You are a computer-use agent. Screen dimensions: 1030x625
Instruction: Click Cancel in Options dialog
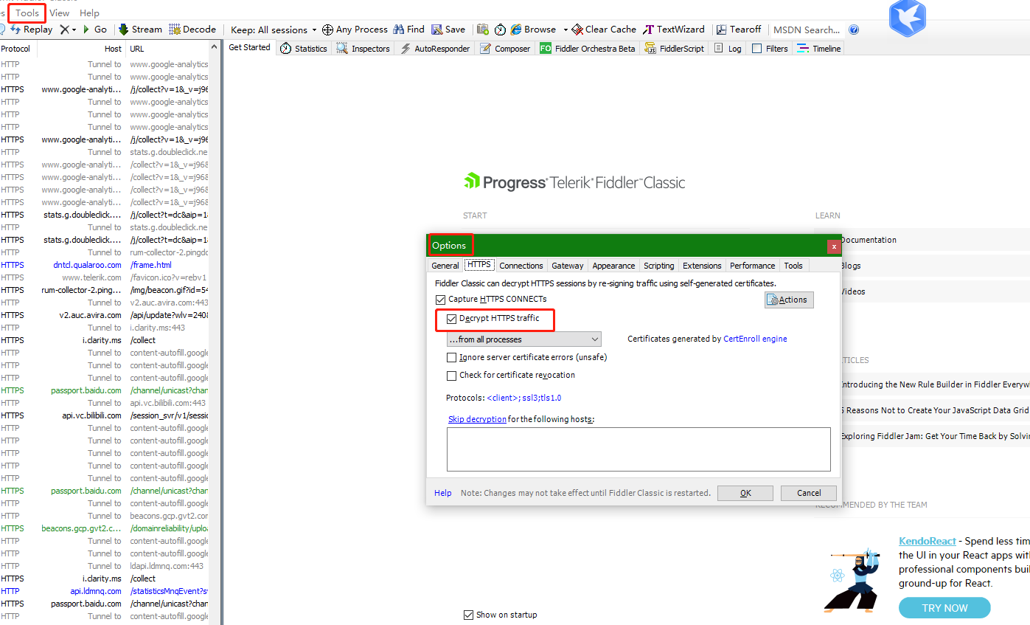809,493
